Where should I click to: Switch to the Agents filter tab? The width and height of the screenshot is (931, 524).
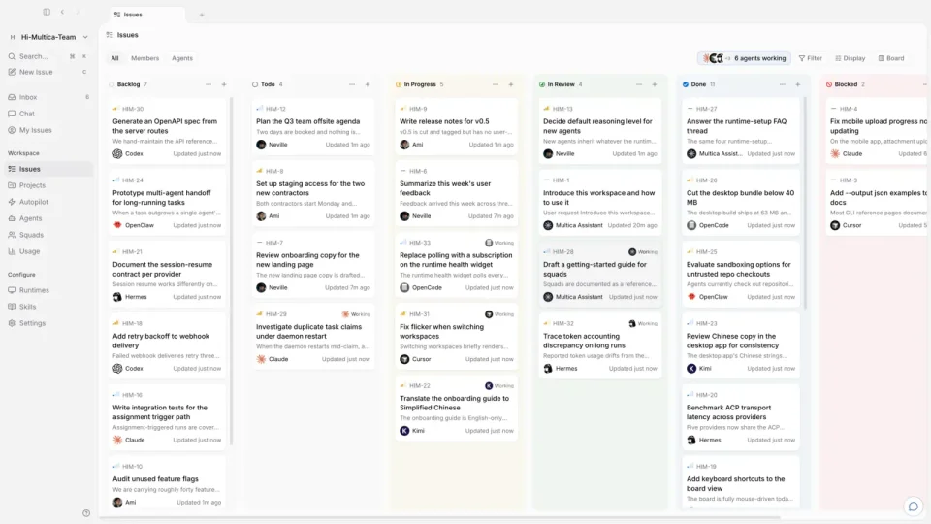click(x=181, y=58)
